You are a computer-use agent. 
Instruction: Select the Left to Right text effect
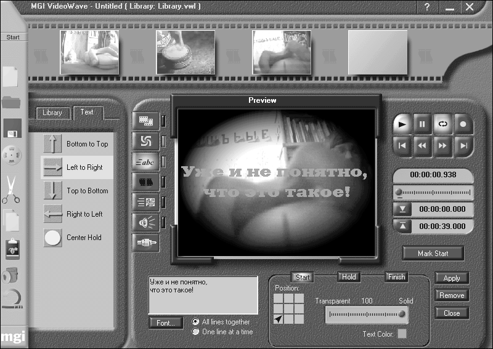(77, 167)
